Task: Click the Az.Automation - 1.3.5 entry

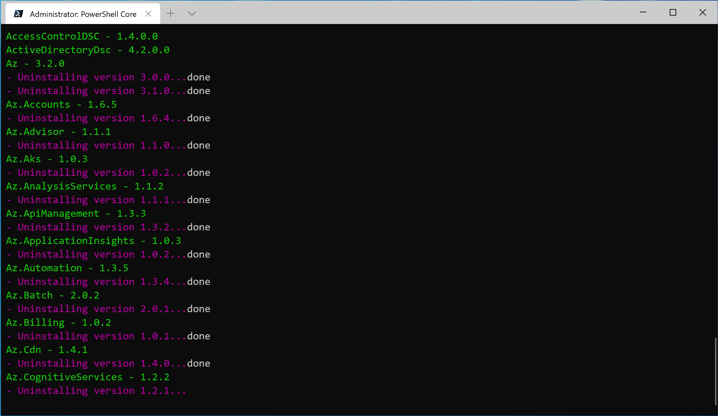Action: 67,268
